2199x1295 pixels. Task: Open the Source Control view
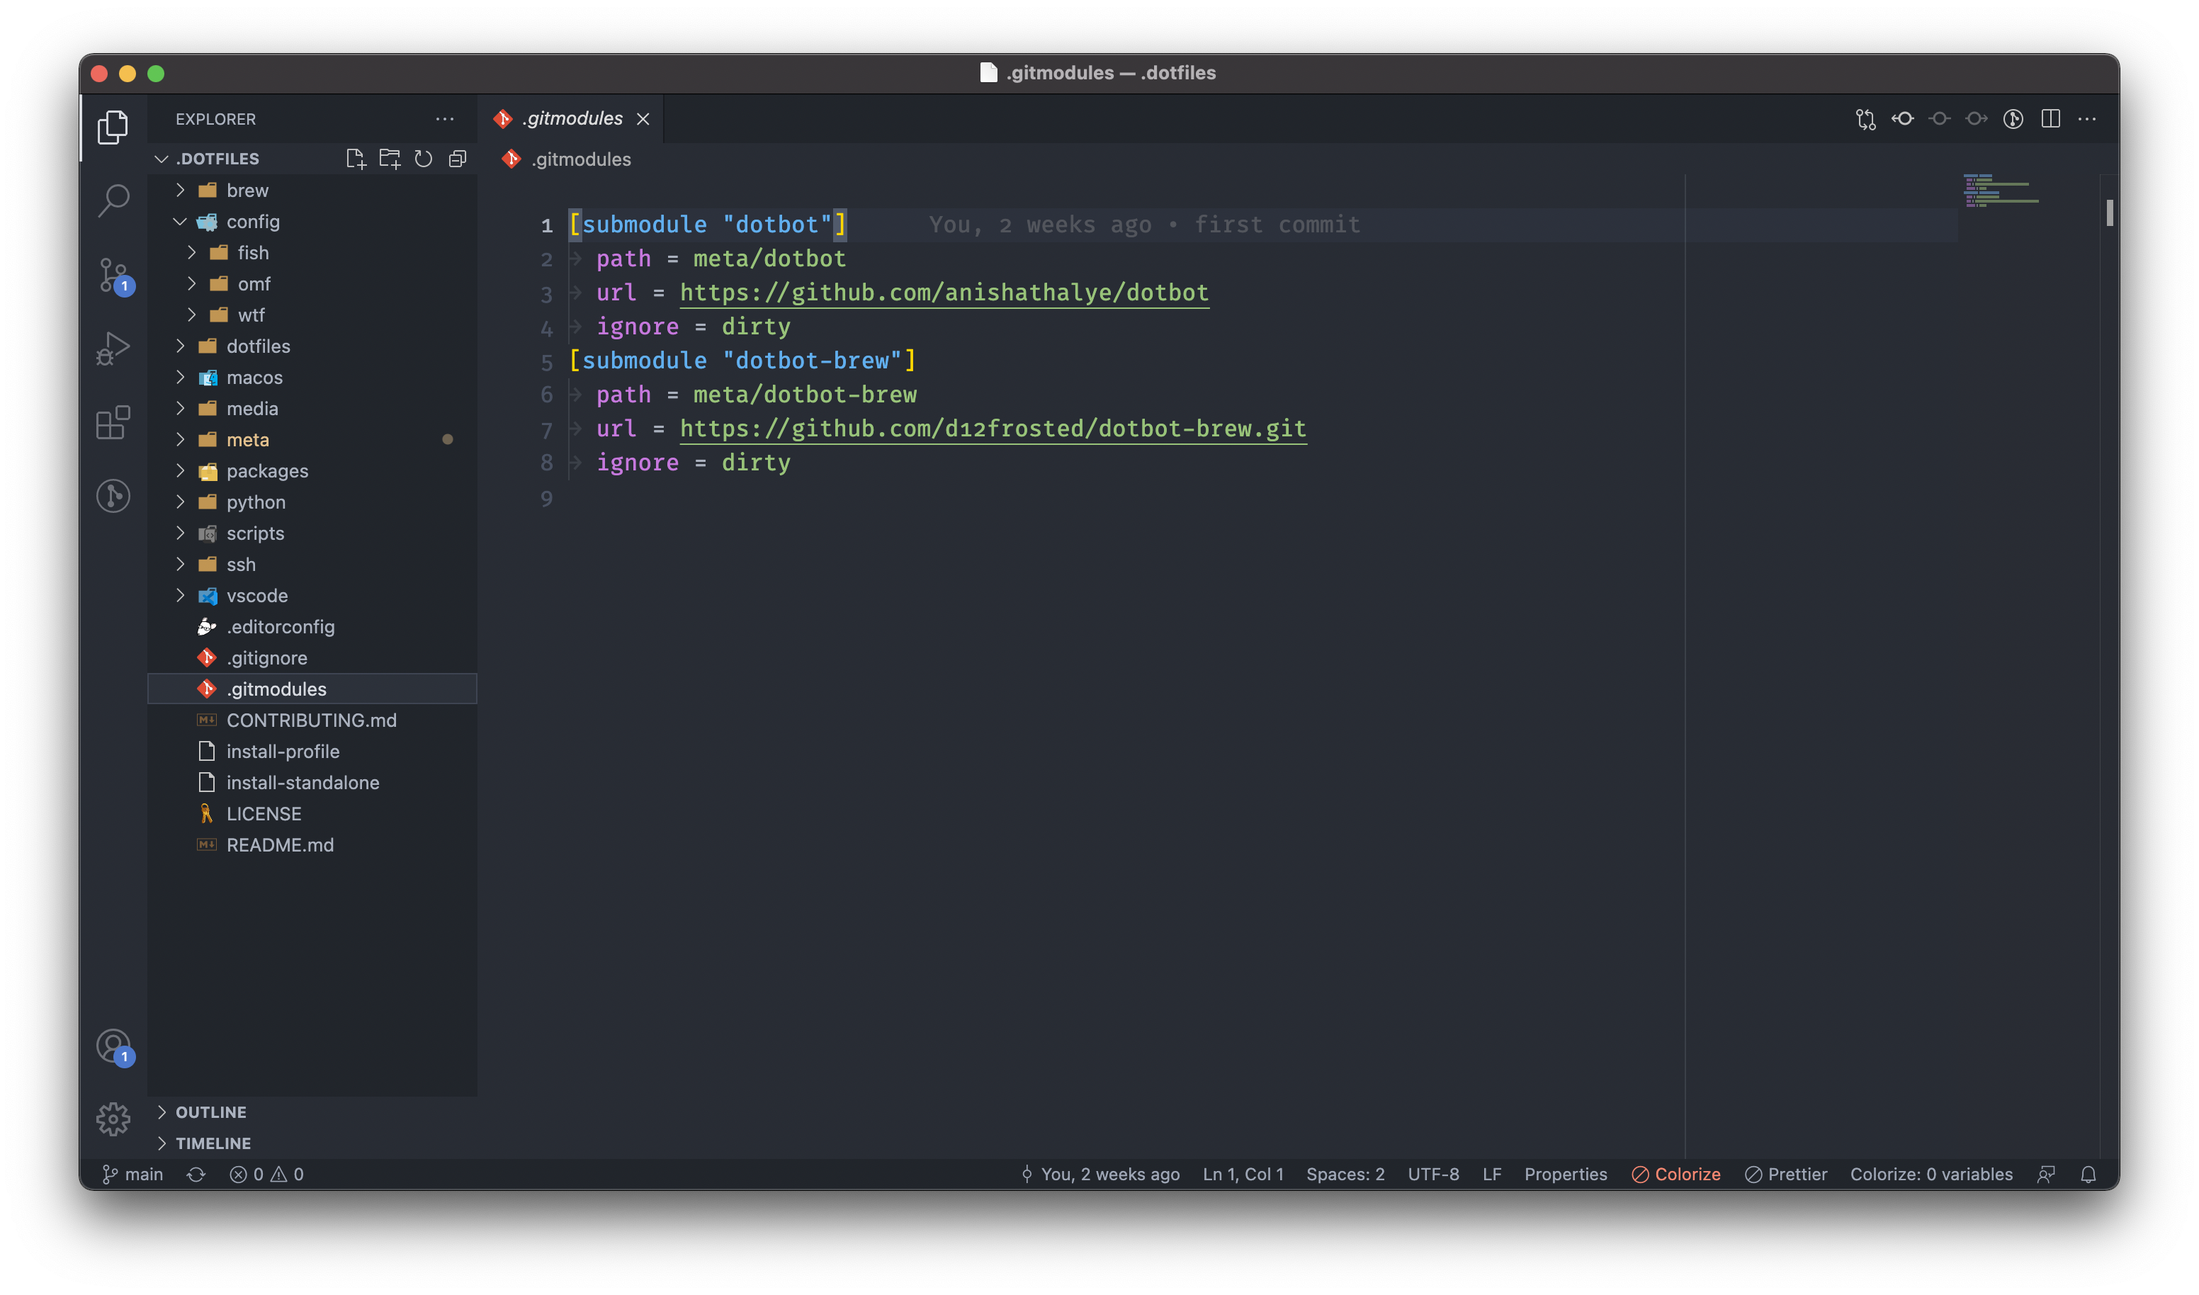click(x=113, y=275)
